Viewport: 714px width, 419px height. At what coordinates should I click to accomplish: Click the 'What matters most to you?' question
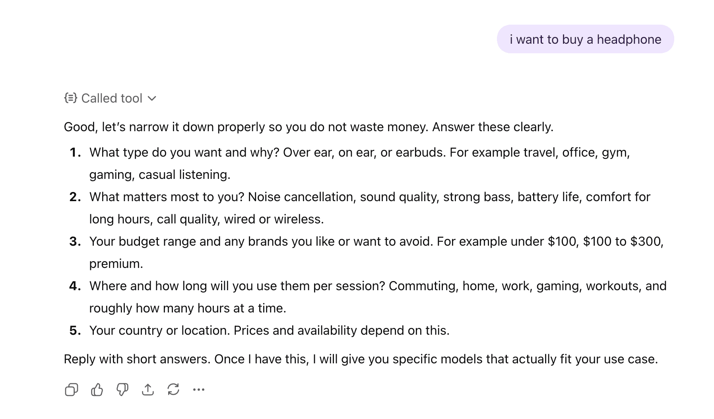tap(167, 197)
